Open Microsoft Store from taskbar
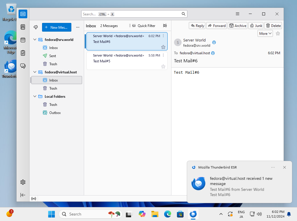Viewport: 297px width, 221px height. [180, 214]
